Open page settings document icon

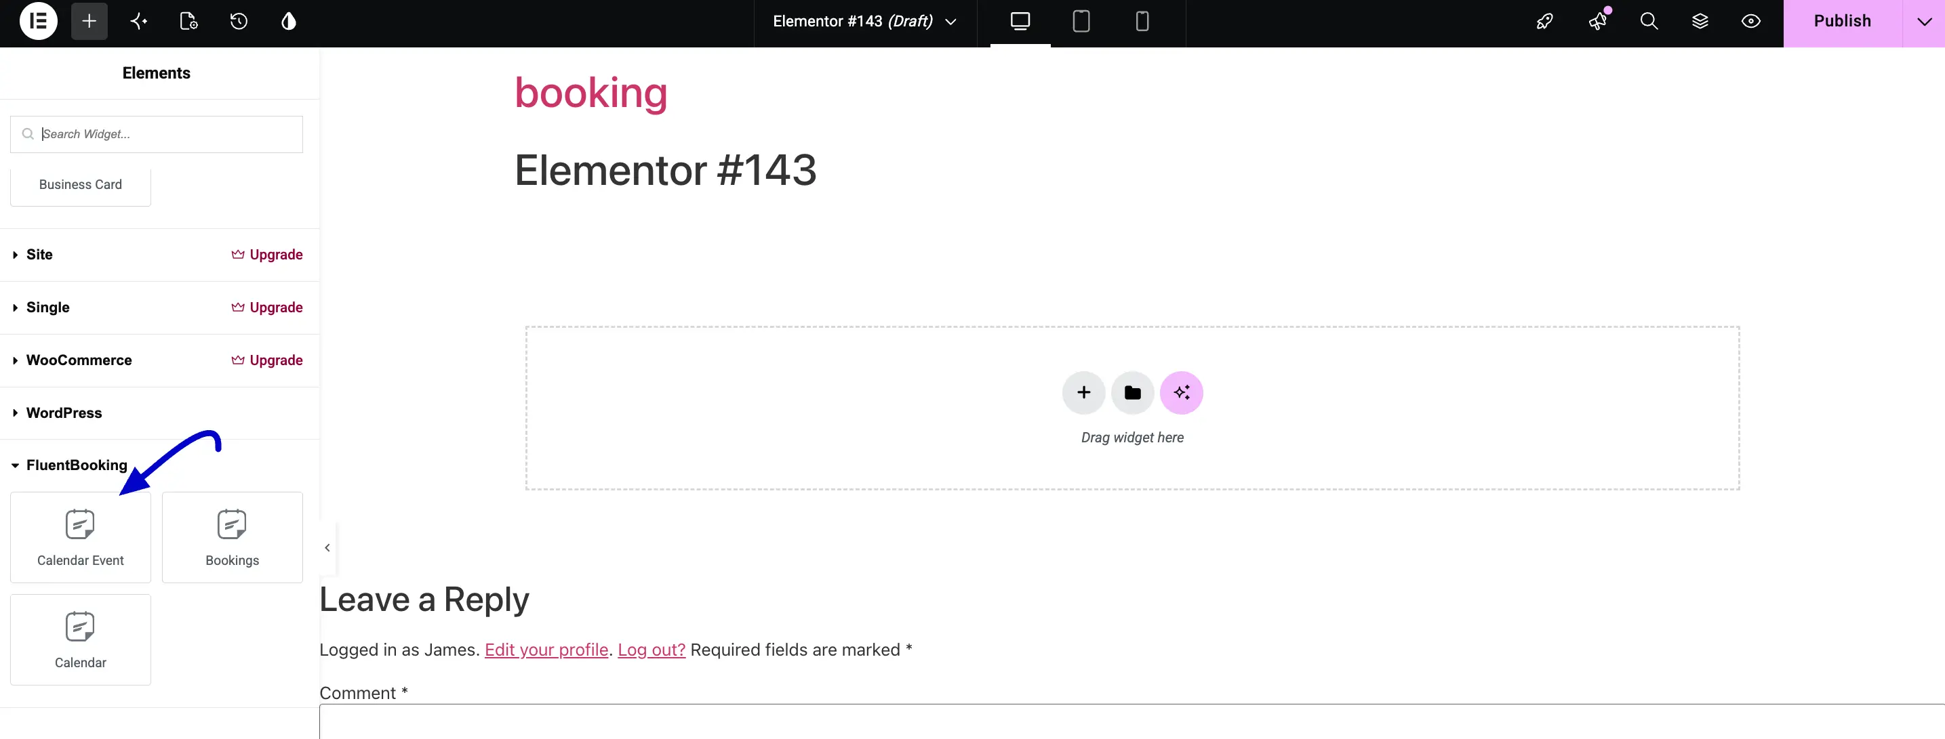(188, 21)
